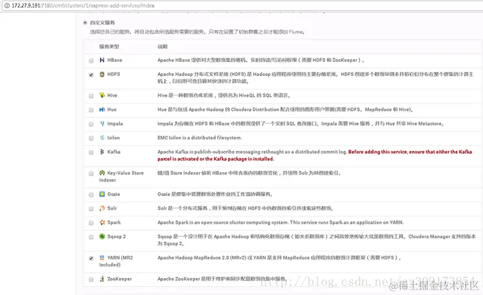Click the Spark star icon

(x=102, y=222)
